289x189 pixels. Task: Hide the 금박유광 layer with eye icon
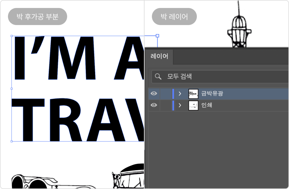pyautogui.click(x=154, y=94)
